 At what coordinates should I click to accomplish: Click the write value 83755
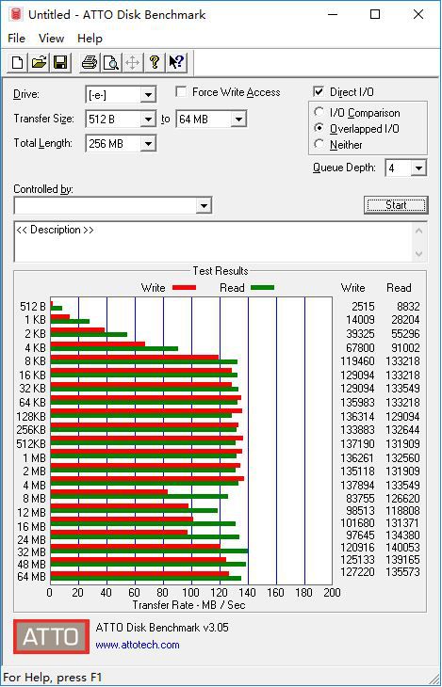pyautogui.click(x=360, y=499)
